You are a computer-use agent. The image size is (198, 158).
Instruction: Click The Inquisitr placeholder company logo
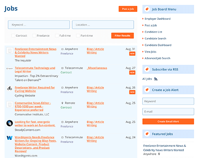click(x=10, y=51)
